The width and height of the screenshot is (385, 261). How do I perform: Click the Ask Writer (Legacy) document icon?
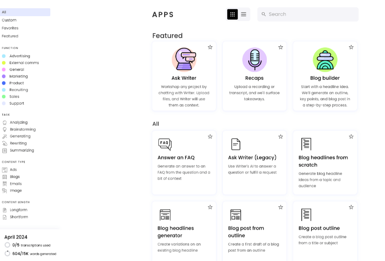coord(235,144)
